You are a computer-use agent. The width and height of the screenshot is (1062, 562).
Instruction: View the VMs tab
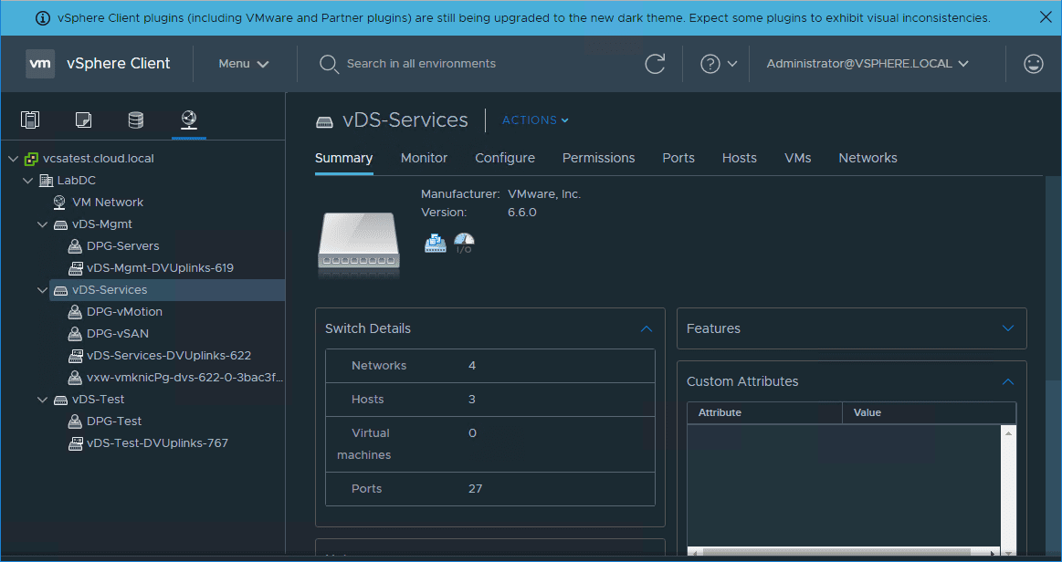pos(798,158)
